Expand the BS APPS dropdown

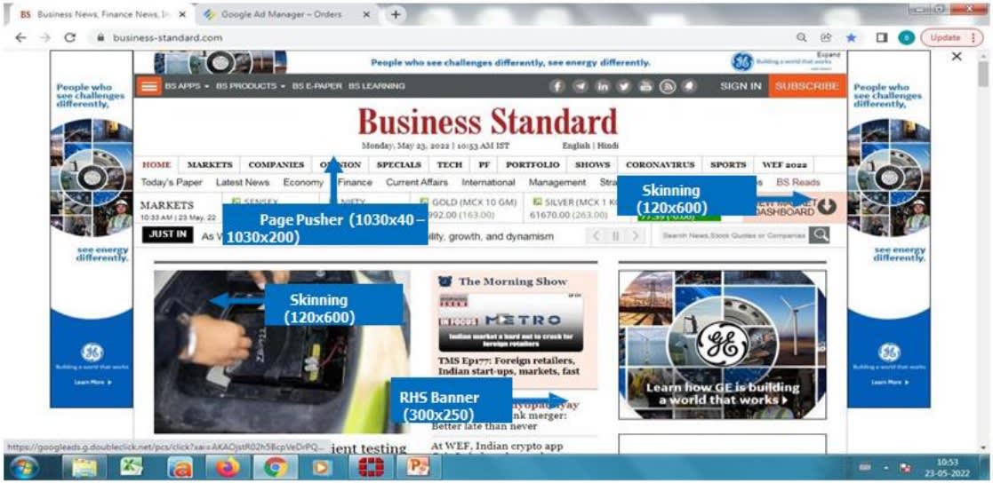[187, 86]
